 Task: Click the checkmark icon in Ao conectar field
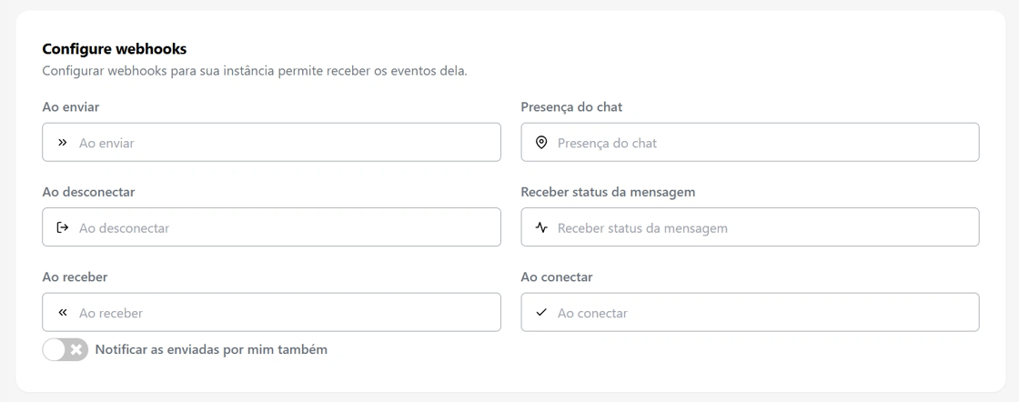click(540, 312)
